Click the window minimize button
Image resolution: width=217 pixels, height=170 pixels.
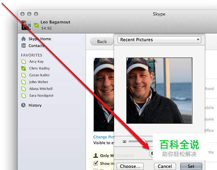pyautogui.click(x=29, y=14)
